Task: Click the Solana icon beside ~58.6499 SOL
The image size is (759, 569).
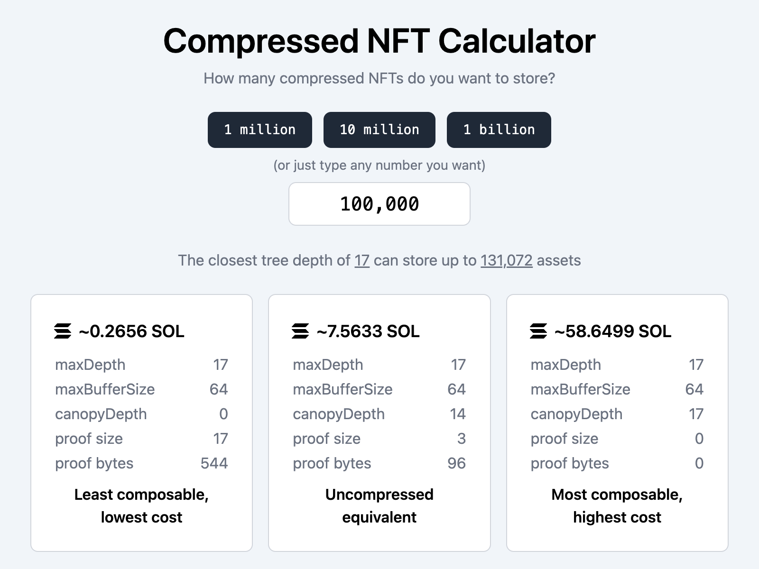Action: tap(538, 331)
